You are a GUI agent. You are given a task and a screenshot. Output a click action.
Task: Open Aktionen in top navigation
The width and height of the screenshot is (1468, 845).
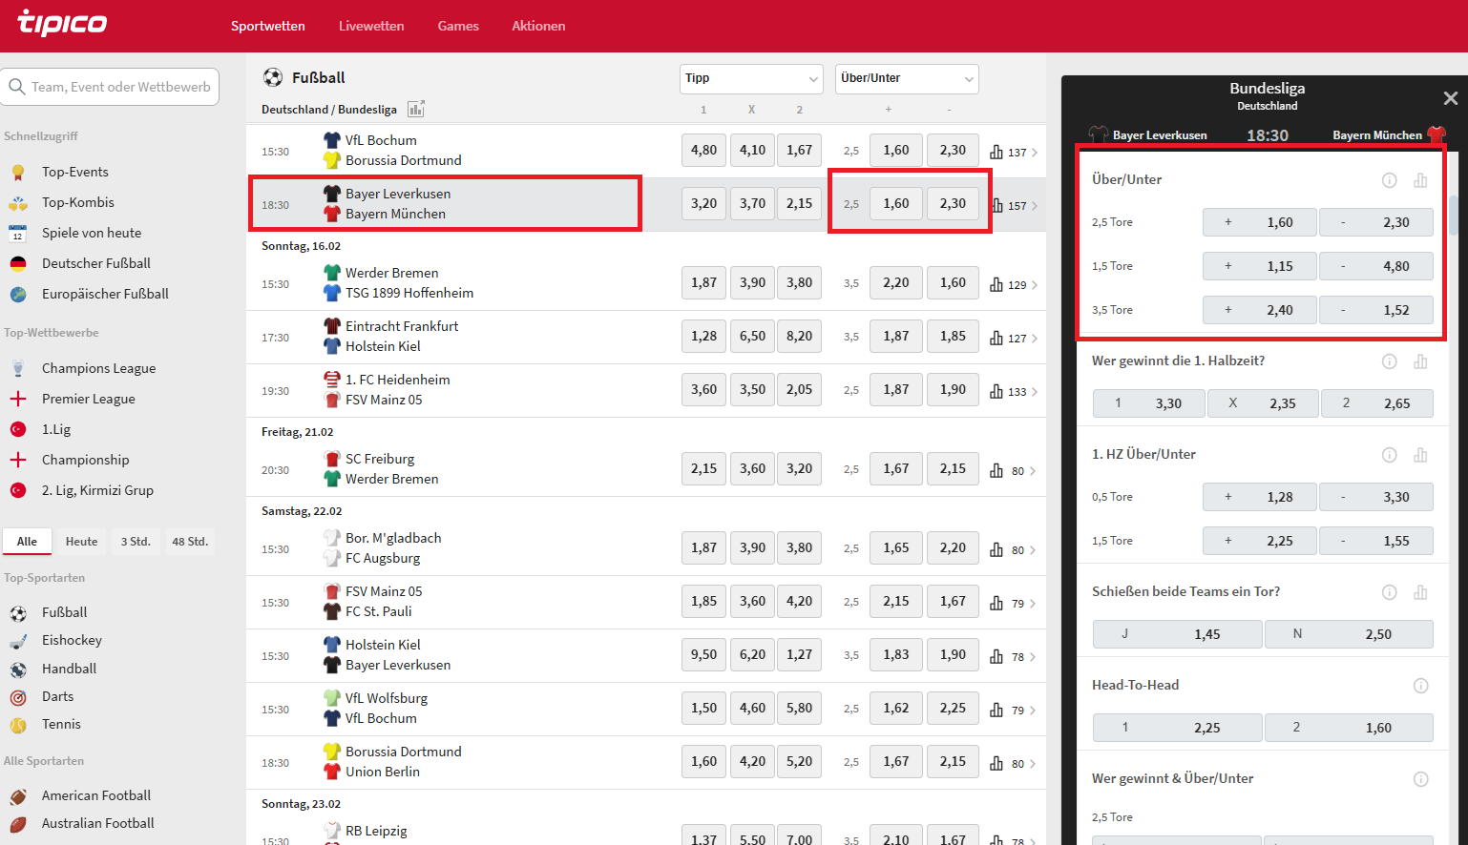(x=538, y=26)
